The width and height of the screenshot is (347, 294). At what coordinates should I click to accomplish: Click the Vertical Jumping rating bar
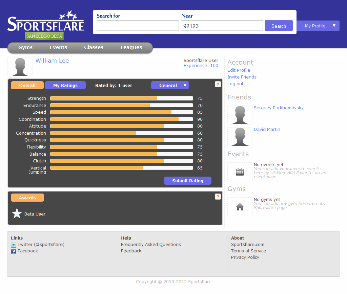coord(122,168)
